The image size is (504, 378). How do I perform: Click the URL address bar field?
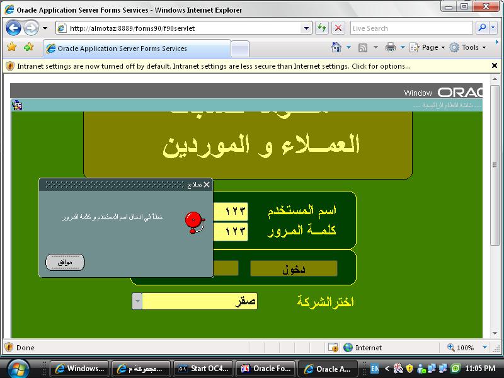click(183, 28)
